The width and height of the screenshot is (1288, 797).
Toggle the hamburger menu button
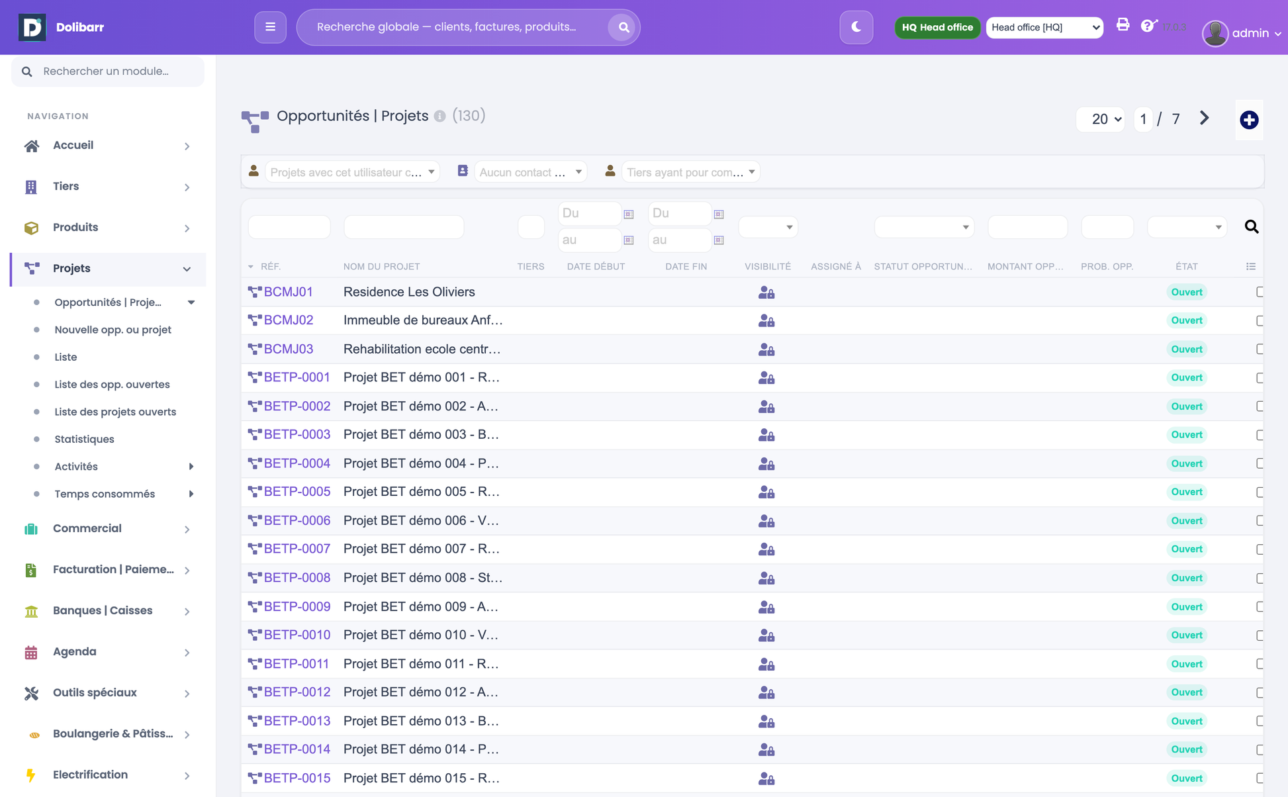[x=270, y=27]
